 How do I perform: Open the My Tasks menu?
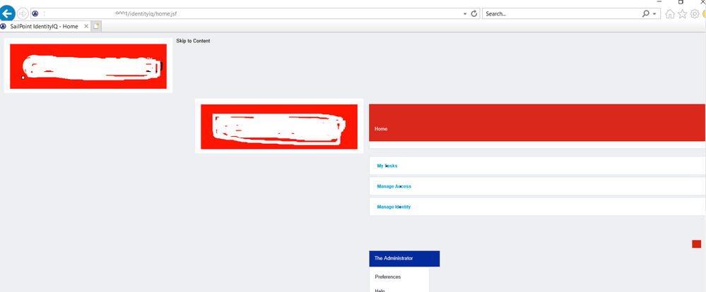point(387,166)
